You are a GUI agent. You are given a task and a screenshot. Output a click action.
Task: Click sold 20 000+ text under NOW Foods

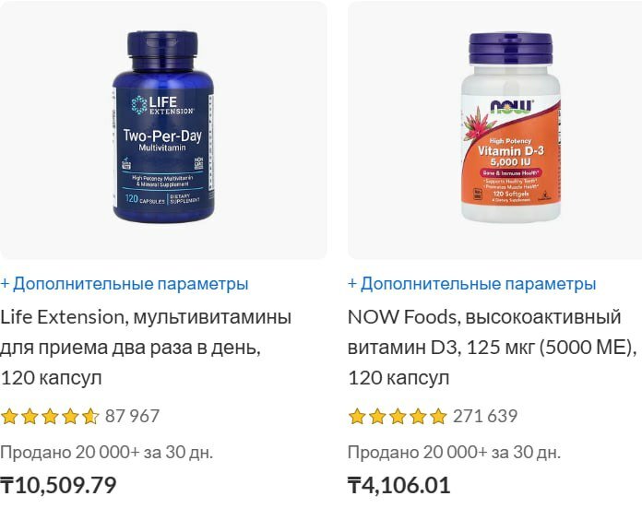click(x=454, y=453)
